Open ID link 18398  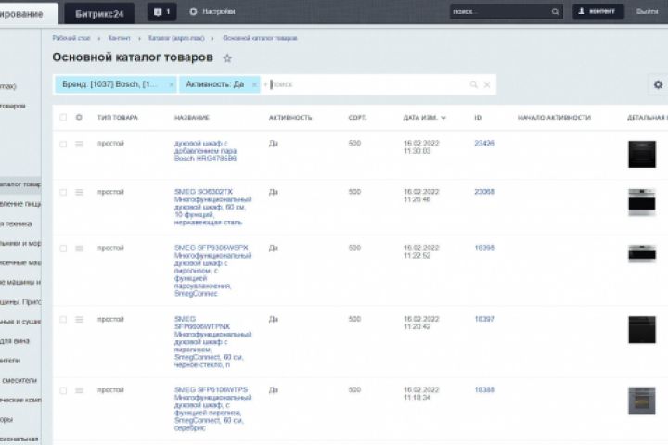tap(484, 248)
